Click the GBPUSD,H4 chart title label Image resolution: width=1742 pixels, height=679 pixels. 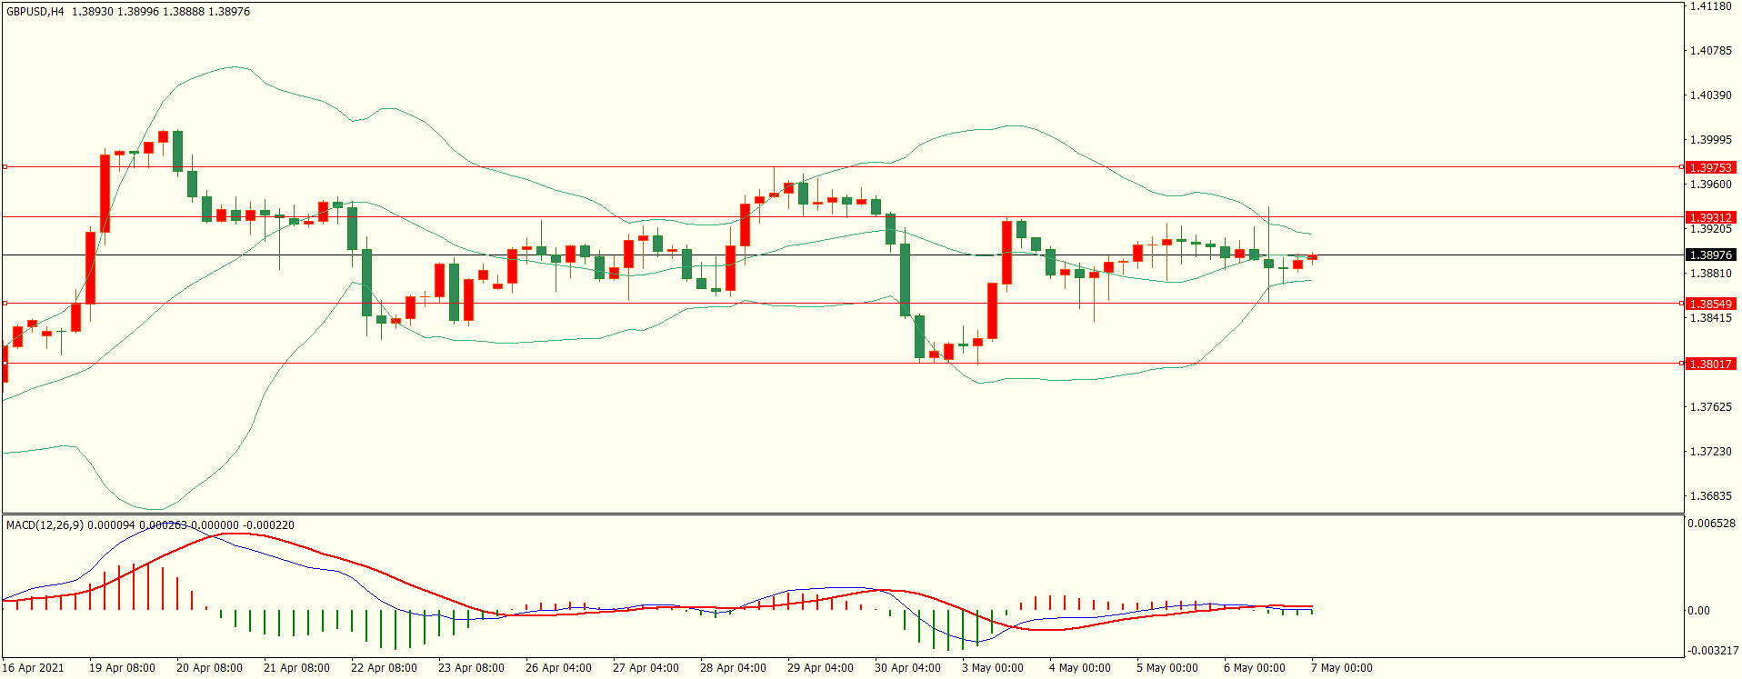(35, 12)
